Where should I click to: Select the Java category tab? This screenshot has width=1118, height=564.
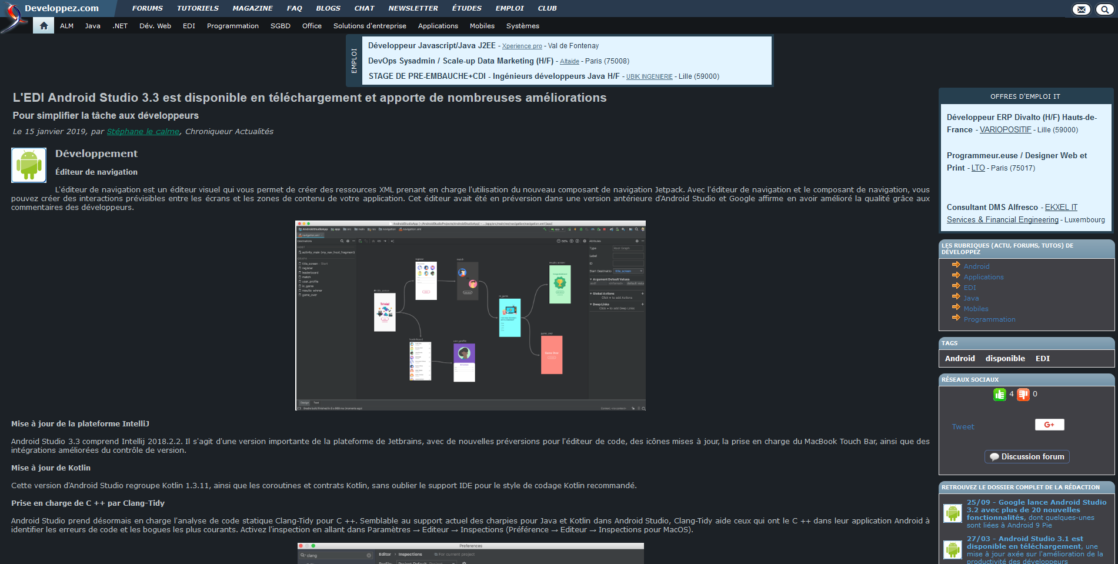[92, 26]
